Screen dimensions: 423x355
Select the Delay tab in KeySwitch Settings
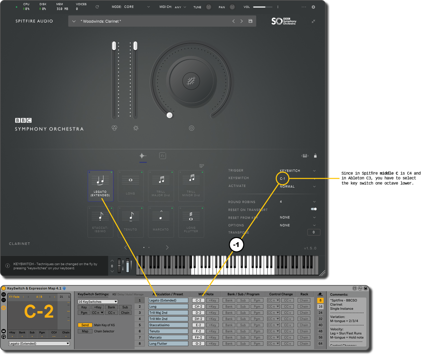coord(121,294)
